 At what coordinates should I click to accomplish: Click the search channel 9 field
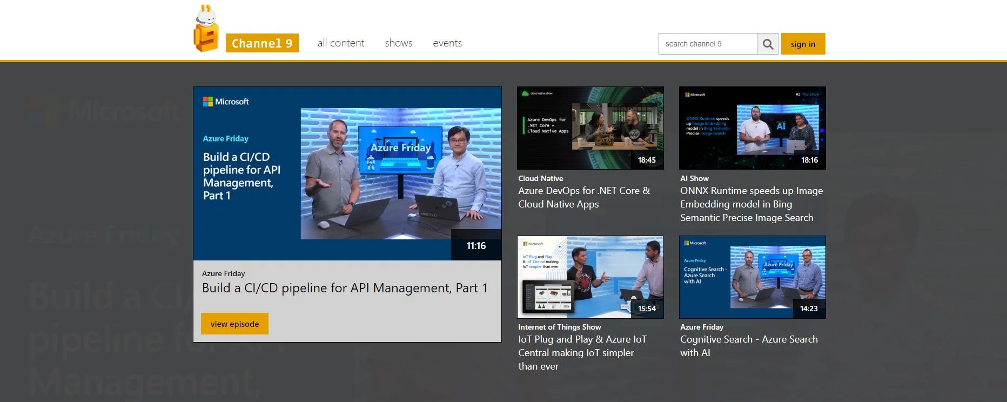pos(708,44)
